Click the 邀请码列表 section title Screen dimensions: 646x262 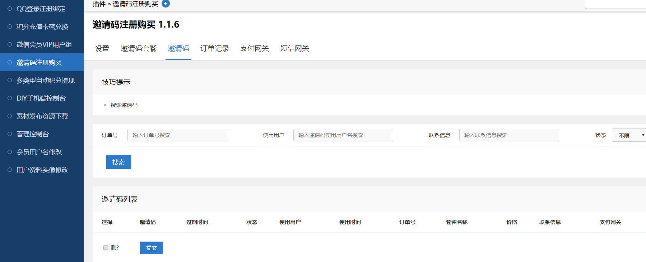[x=120, y=199]
